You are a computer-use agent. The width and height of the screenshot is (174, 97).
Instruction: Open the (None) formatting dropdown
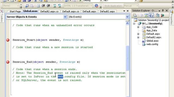(x=18, y=6)
